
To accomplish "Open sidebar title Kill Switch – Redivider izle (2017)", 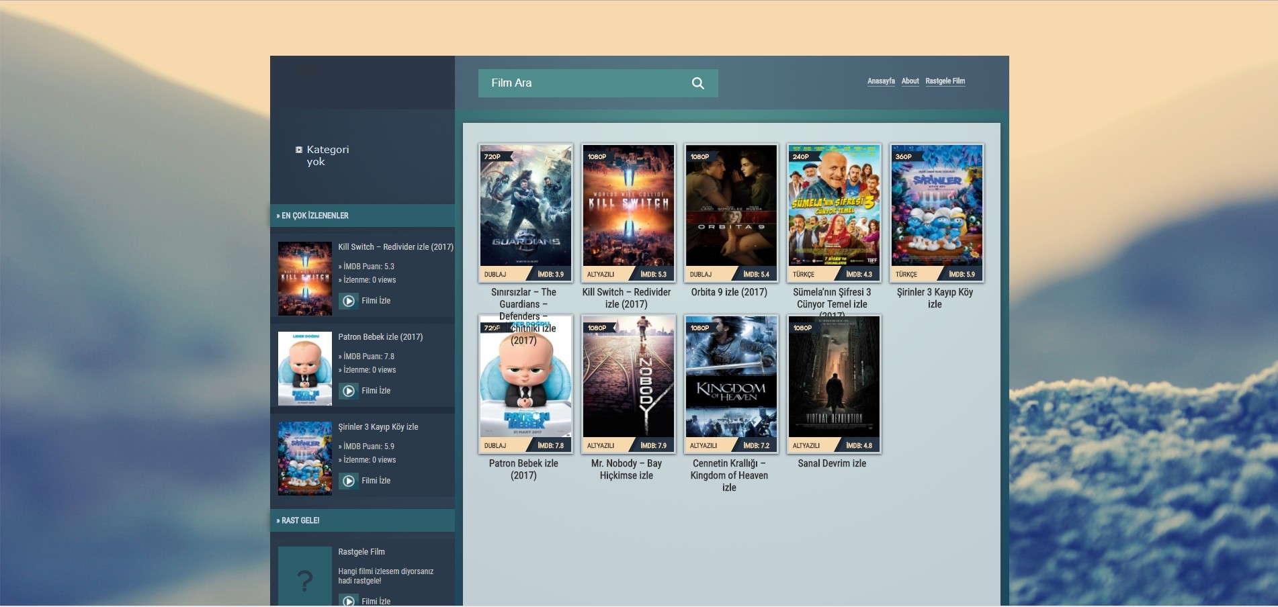I will pyautogui.click(x=396, y=247).
